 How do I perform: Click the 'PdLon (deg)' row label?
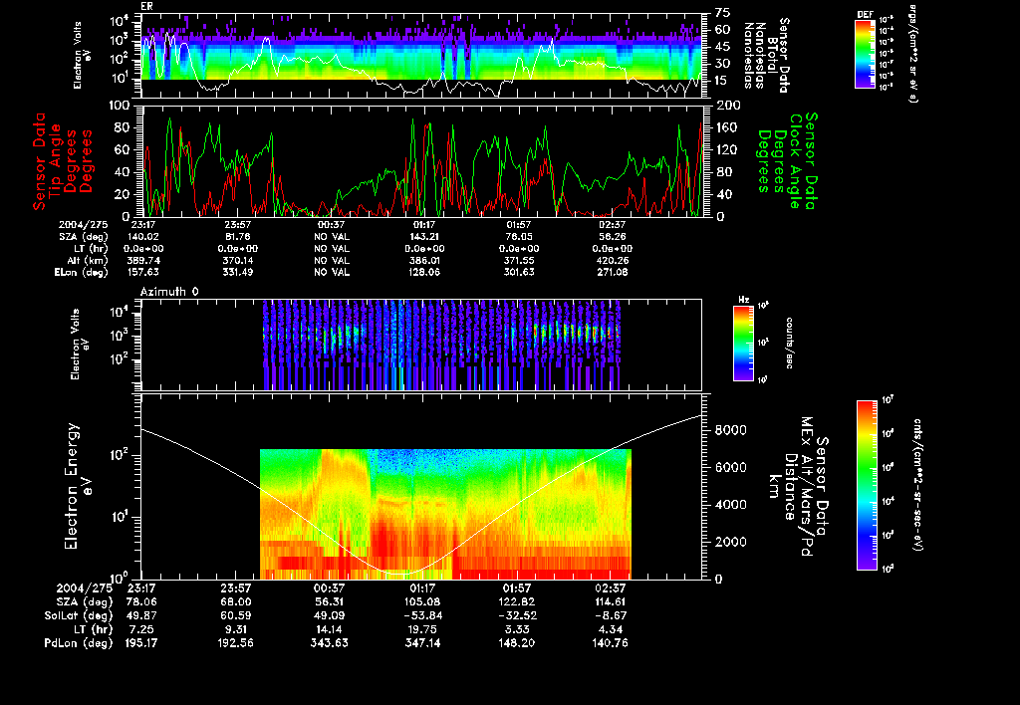[x=78, y=642]
